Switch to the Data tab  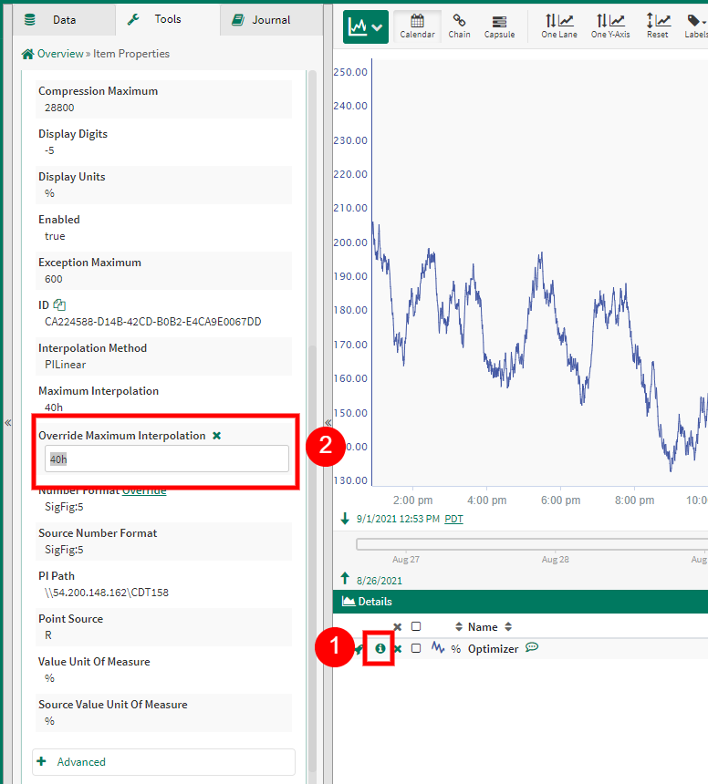point(53,19)
